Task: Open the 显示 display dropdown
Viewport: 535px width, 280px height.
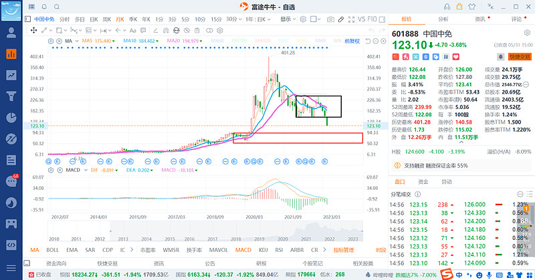Action: tap(288, 19)
